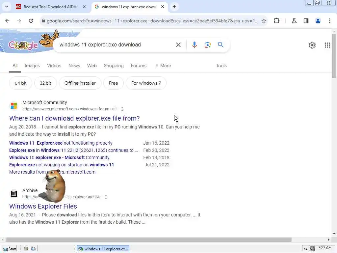Click the Google doodle logo

tap(23, 45)
